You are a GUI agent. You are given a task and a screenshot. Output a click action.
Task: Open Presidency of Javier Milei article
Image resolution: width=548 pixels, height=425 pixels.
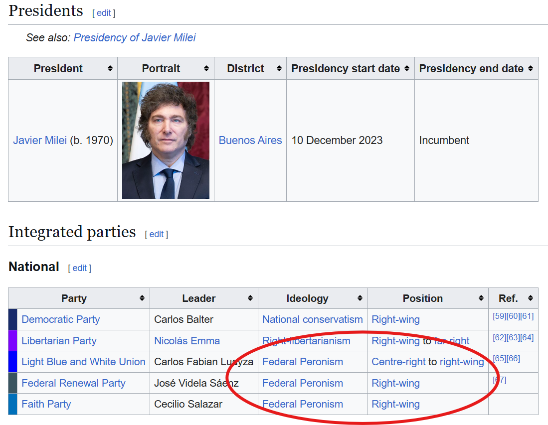tap(135, 37)
